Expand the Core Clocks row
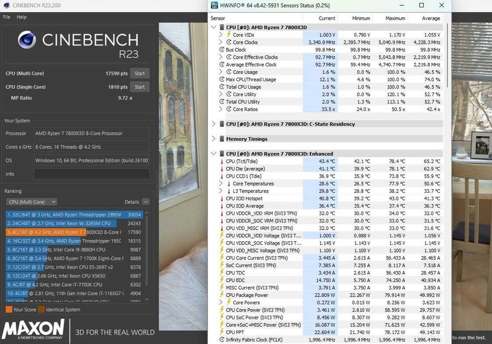This screenshot has width=492, height=344. click(221, 42)
